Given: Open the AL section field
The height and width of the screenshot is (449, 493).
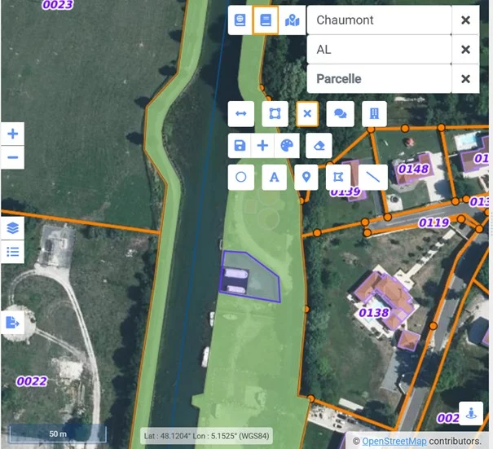Looking at the screenshot, I should point(379,50).
